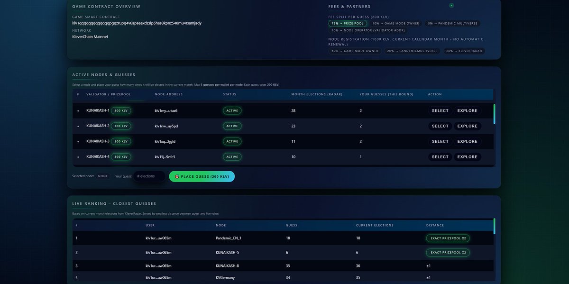Open EXPLORE for KUNAIKASH-3
The image size is (569, 284).
click(467, 141)
